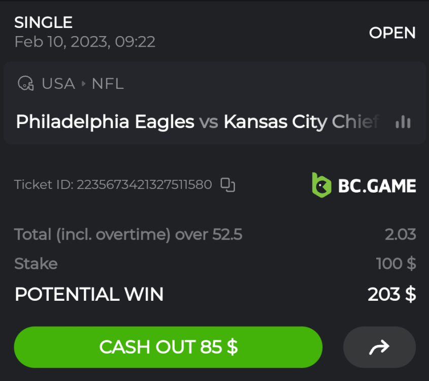The height and width of the screenshot is (381, 429).
Task: Open the NFL league link
Action: pos(108,84)
